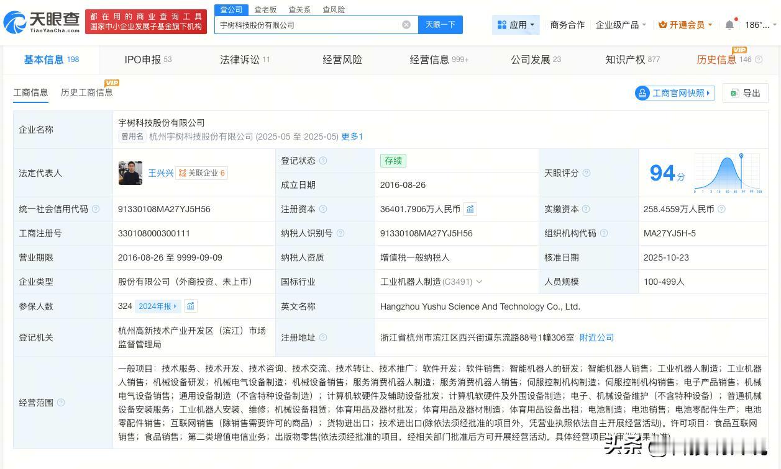Screen dimensions: 781x469
Task: Open the account 186 dropdown
Action: click(774, 25)
